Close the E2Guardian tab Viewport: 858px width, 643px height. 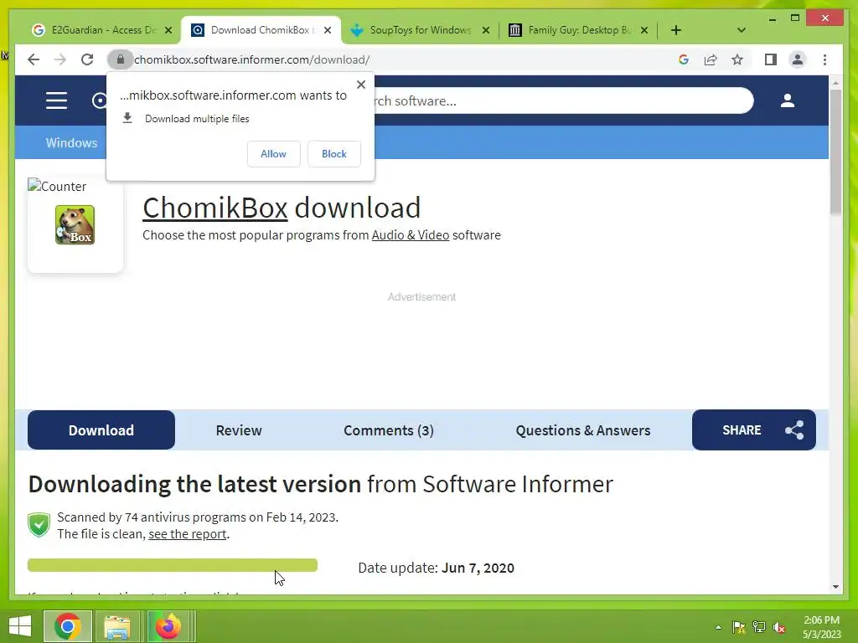[168, 30]
